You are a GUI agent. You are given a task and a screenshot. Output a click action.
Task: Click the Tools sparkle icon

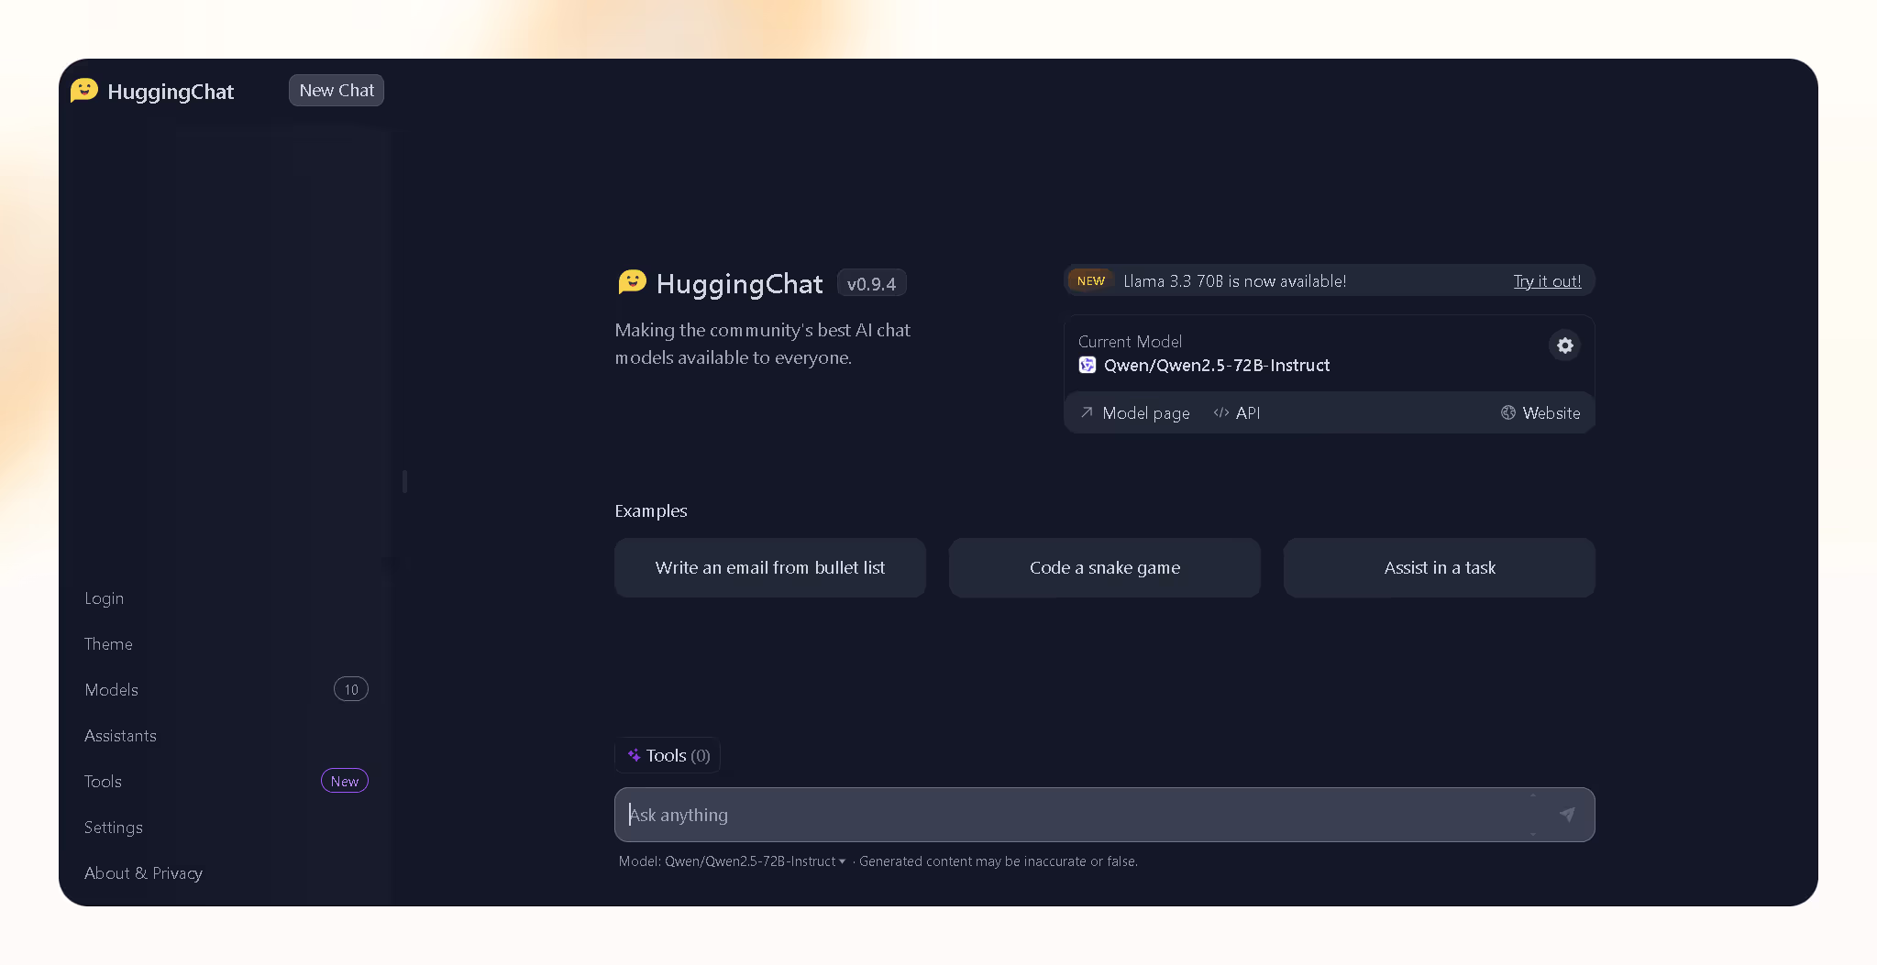(634, 755)
